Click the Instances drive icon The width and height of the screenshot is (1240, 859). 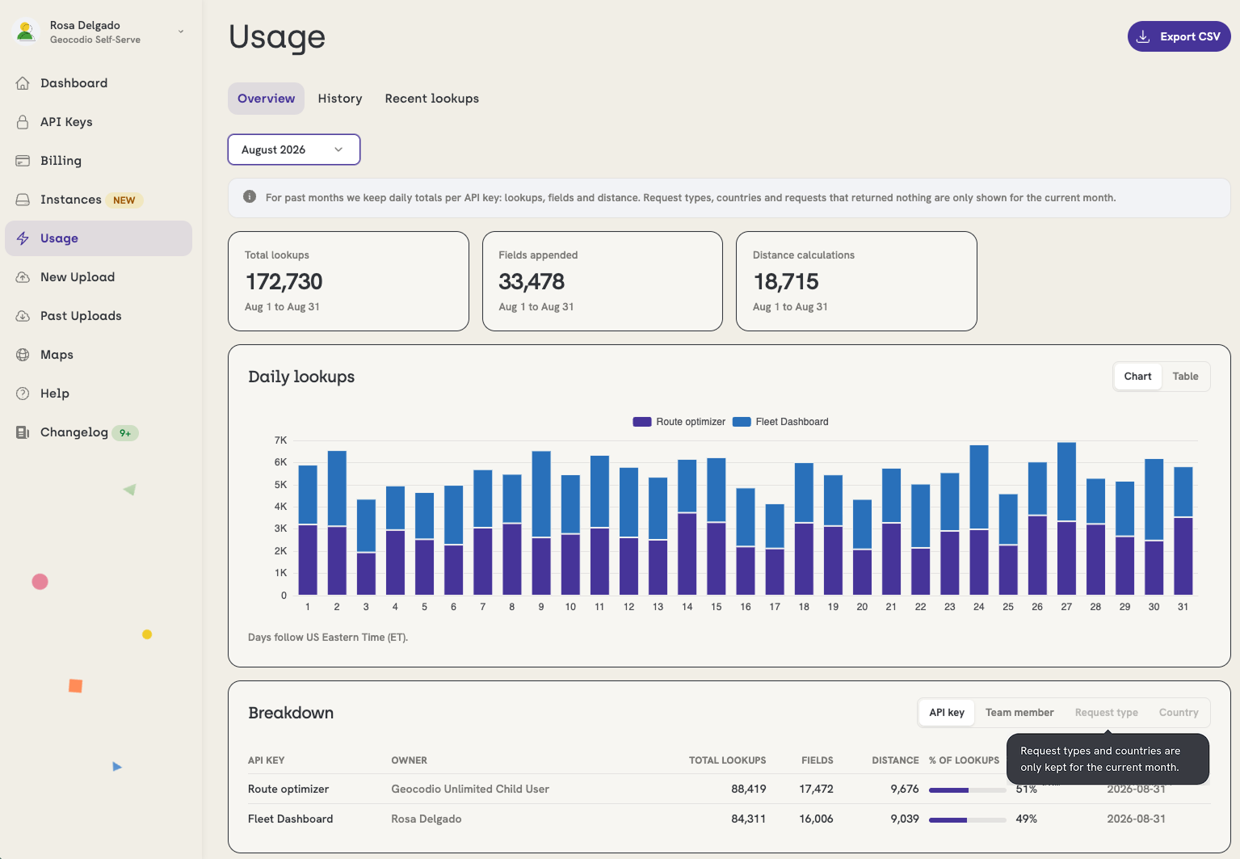[23, 200]
